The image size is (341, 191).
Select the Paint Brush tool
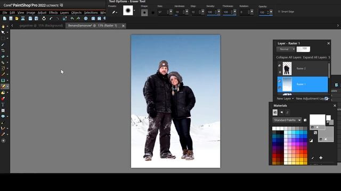(3, 74)
